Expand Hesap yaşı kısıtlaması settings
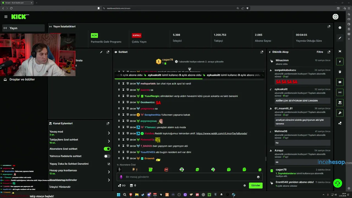 tap(109, 172)
